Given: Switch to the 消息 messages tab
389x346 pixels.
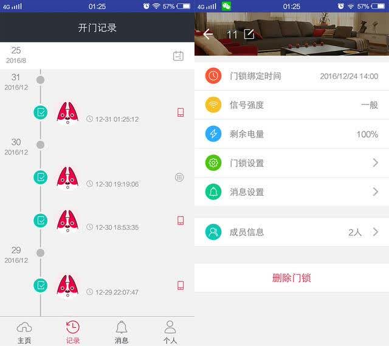Looking at the screenshot, I should (x=122, y=332).
